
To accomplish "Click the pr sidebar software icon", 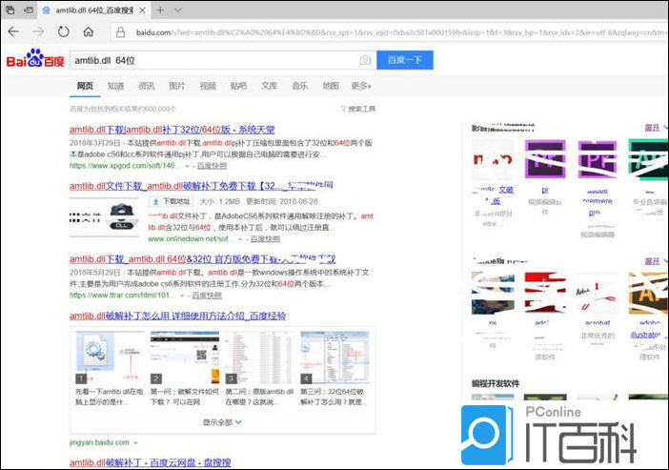I will tap(545, 159).
